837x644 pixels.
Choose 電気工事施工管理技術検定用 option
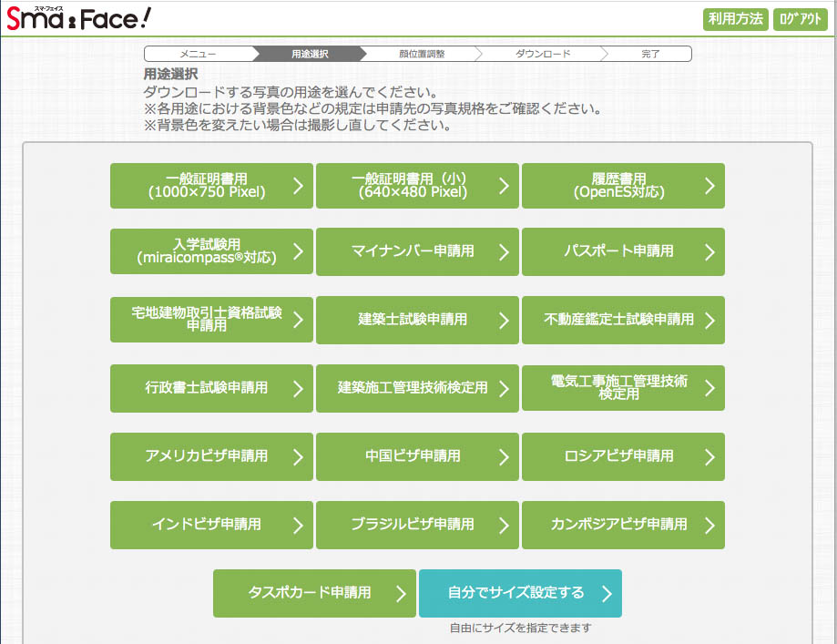pyautogui.click(x=623, y=388)
